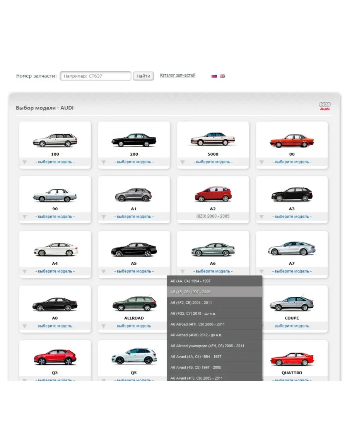The image size is (352, 447).
Task: Pick A6 Avant (4A, C4) 1994 - 1997
Action: [x=214, y=356]
